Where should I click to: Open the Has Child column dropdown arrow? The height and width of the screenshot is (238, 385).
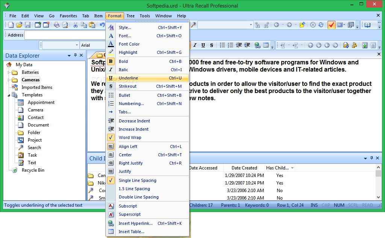click(x=292, y=168)
